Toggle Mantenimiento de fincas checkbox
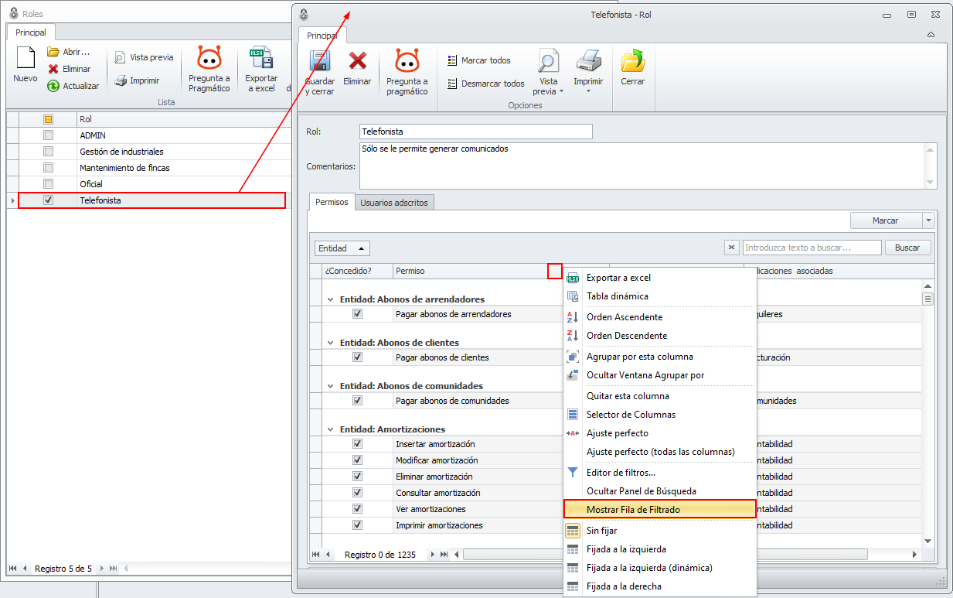The height and width of the screenshot is (598, 953). (48, 168)
